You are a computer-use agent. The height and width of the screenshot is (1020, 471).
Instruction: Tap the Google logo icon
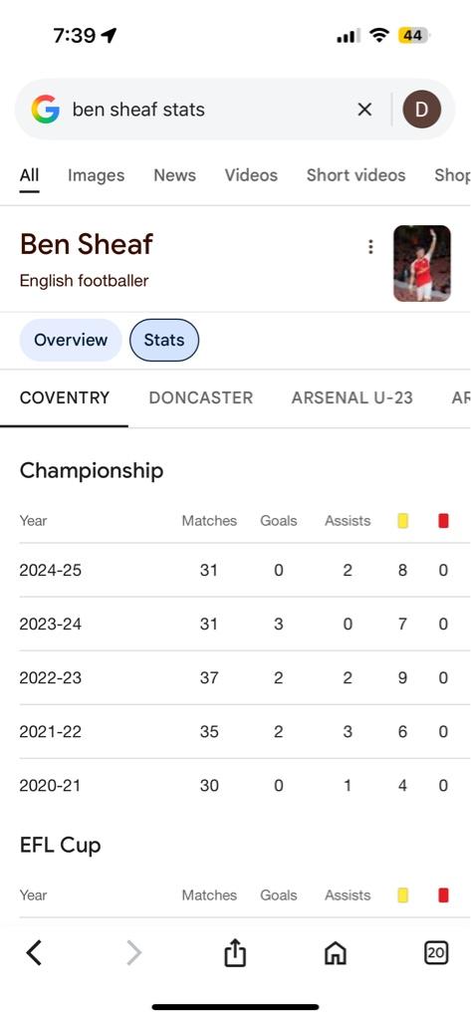(45, 110)
